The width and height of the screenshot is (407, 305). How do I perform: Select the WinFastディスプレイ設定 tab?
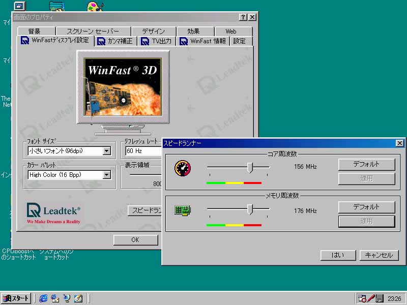[55, 41]
